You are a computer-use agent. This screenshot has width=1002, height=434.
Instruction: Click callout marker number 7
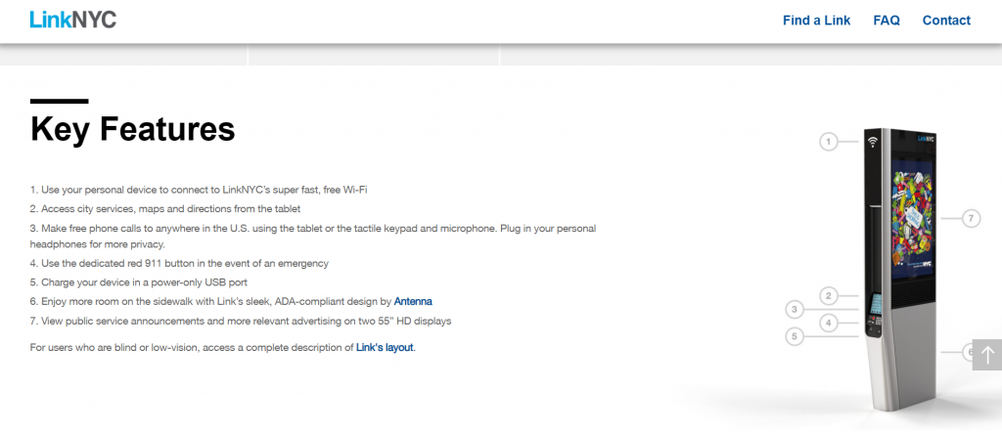point(971,218)
